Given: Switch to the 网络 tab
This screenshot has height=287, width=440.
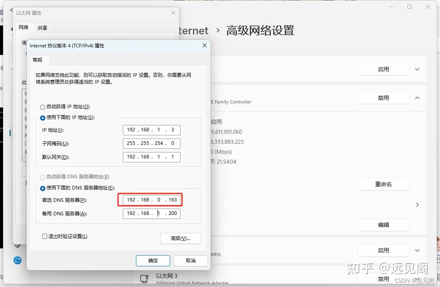Looking at the screenshot, I should tap(24, 28).
